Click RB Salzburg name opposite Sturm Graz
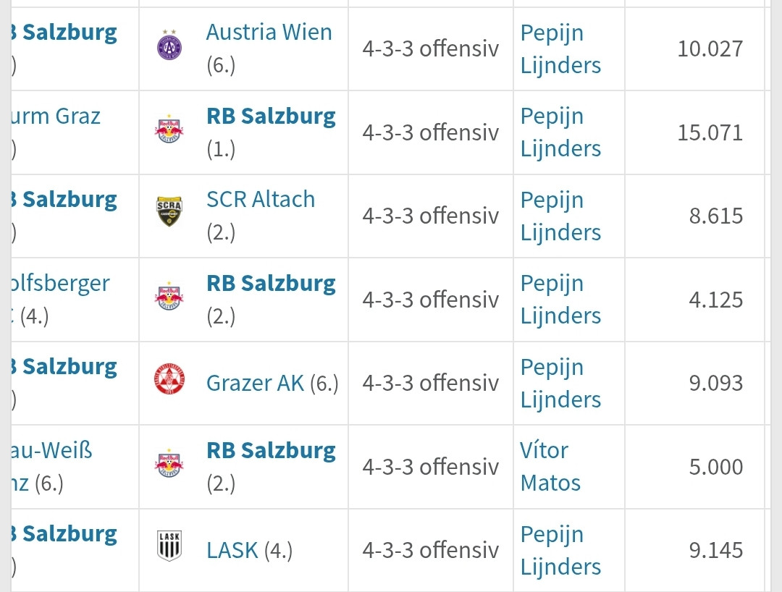This screenshot has width=782, height=592. (271, 117)
